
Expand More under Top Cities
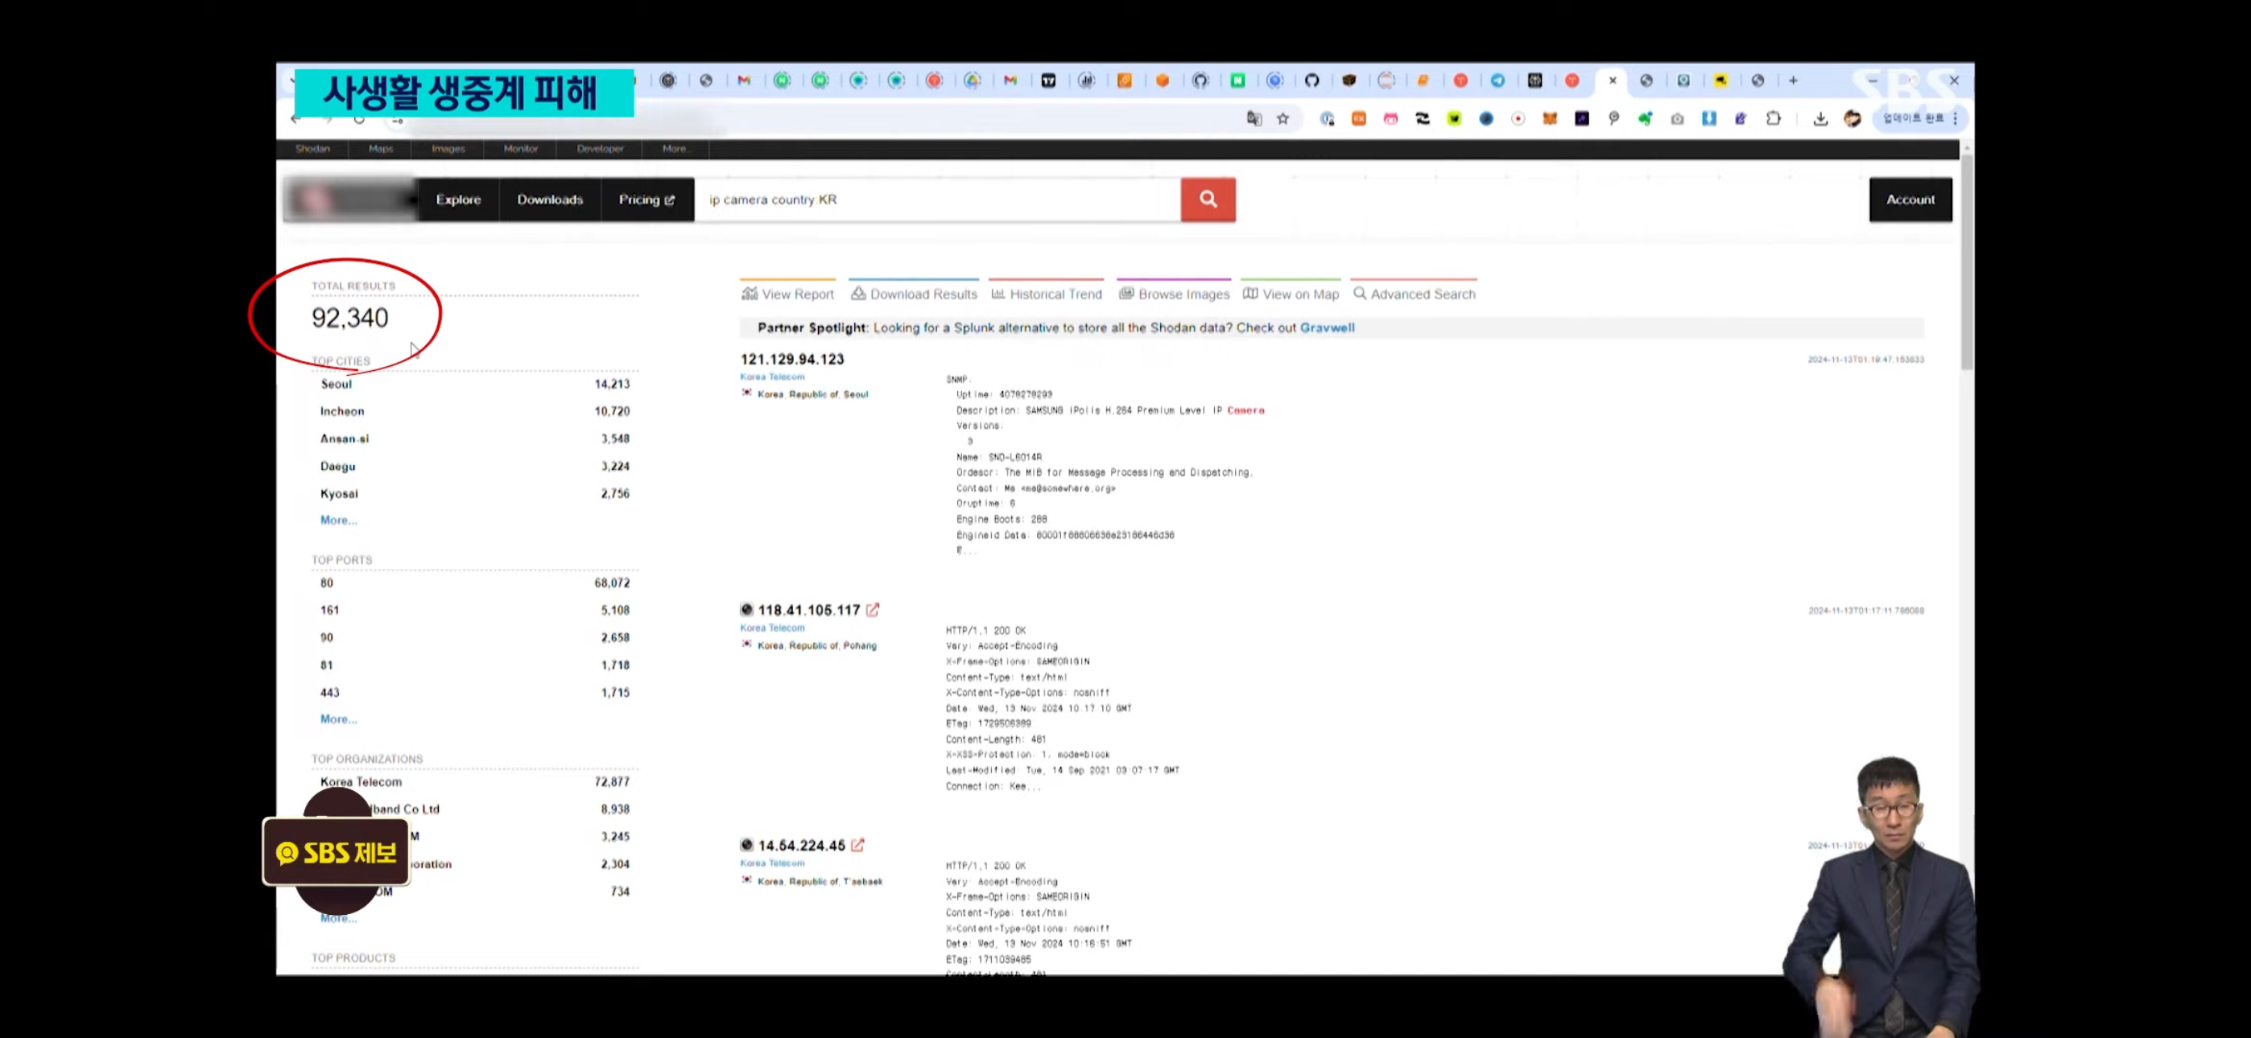point(338,520)
